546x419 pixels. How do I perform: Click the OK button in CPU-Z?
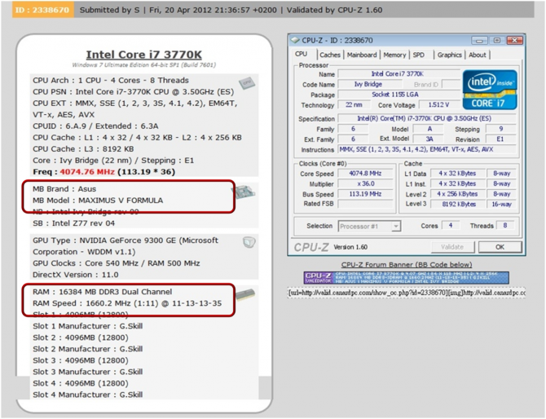coord(500,247)
